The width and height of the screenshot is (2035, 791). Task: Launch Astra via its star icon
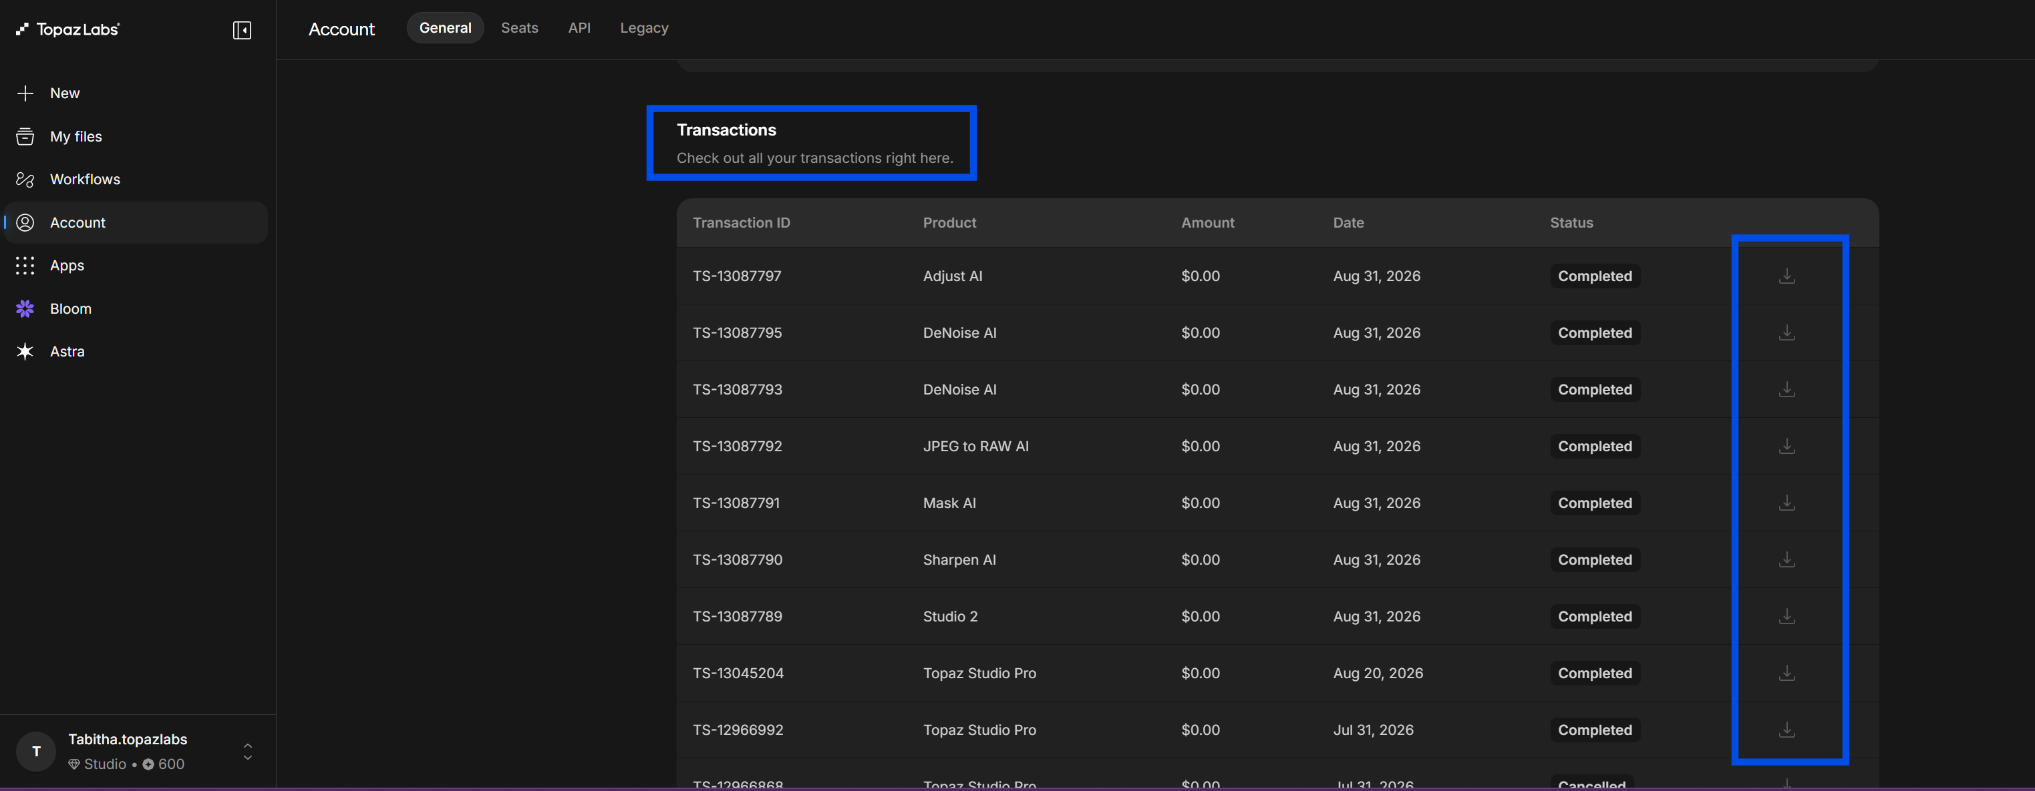pyautogui.click(x=25, y=351)
